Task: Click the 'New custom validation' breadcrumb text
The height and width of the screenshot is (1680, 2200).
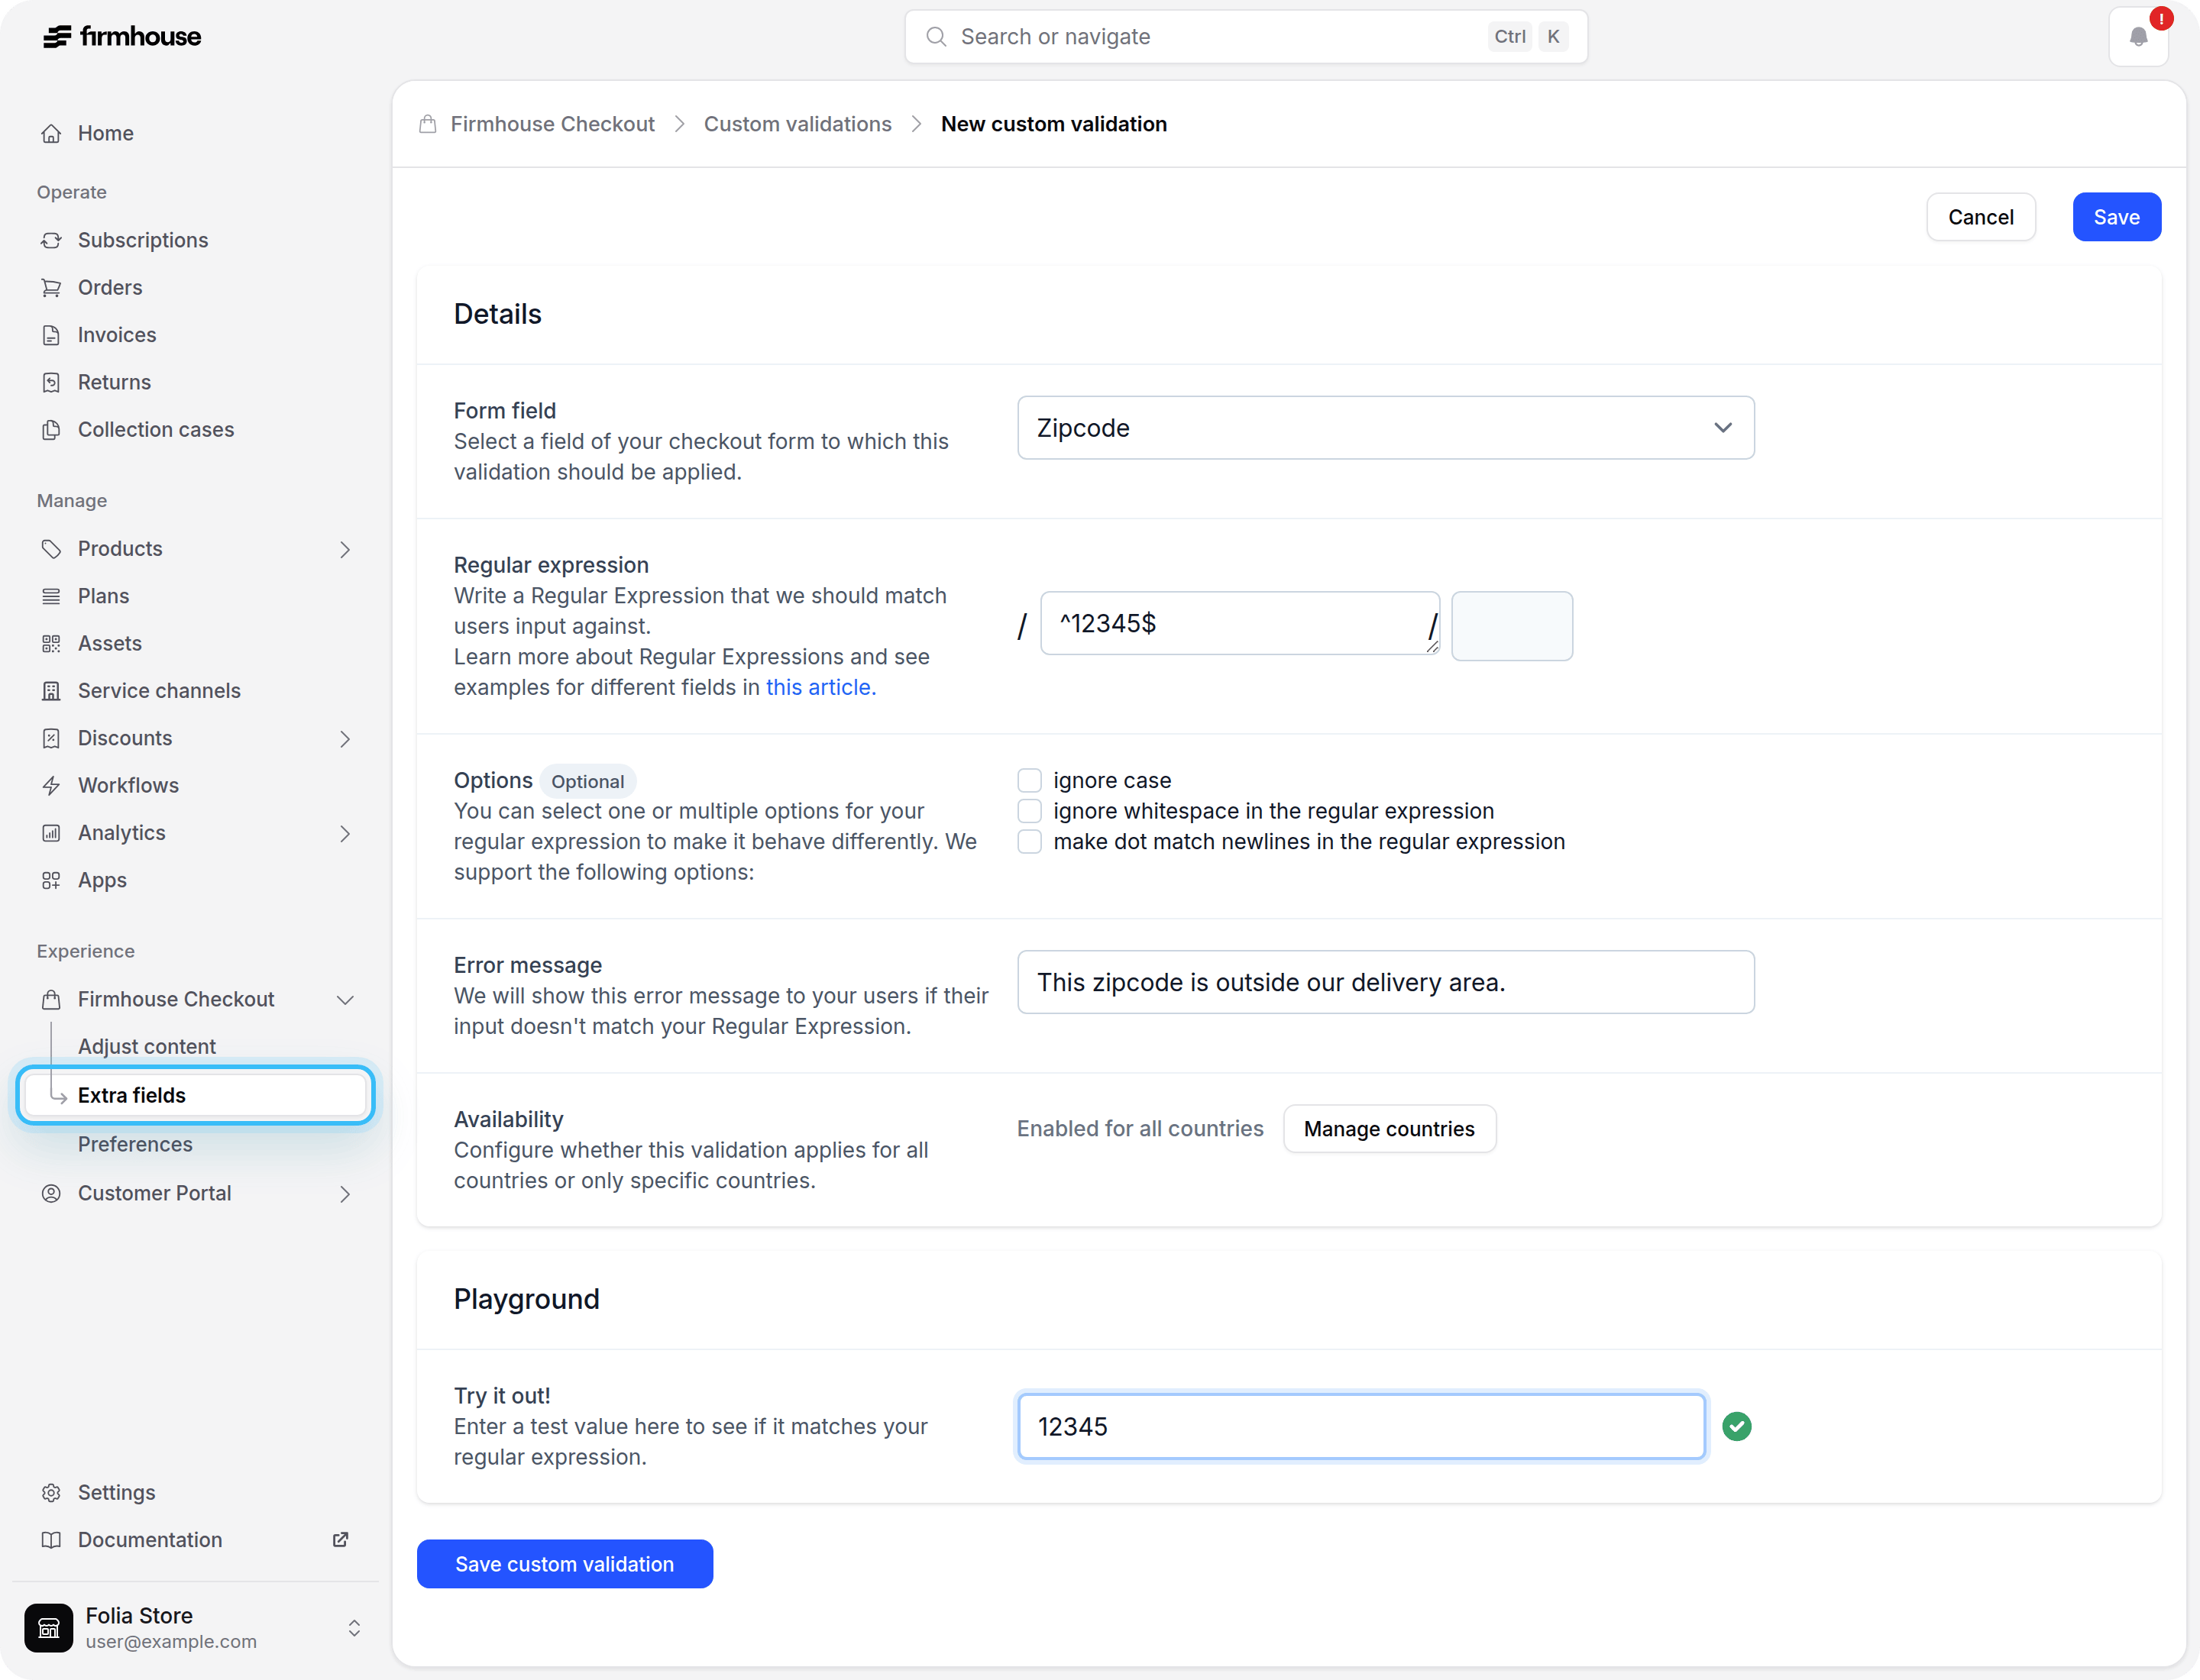Action: (x=1053, y=124)
